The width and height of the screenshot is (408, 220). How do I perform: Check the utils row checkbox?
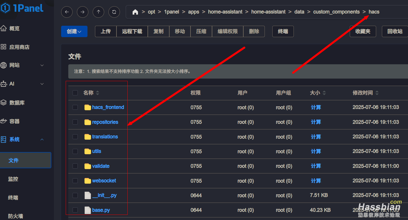click(75, 151)
